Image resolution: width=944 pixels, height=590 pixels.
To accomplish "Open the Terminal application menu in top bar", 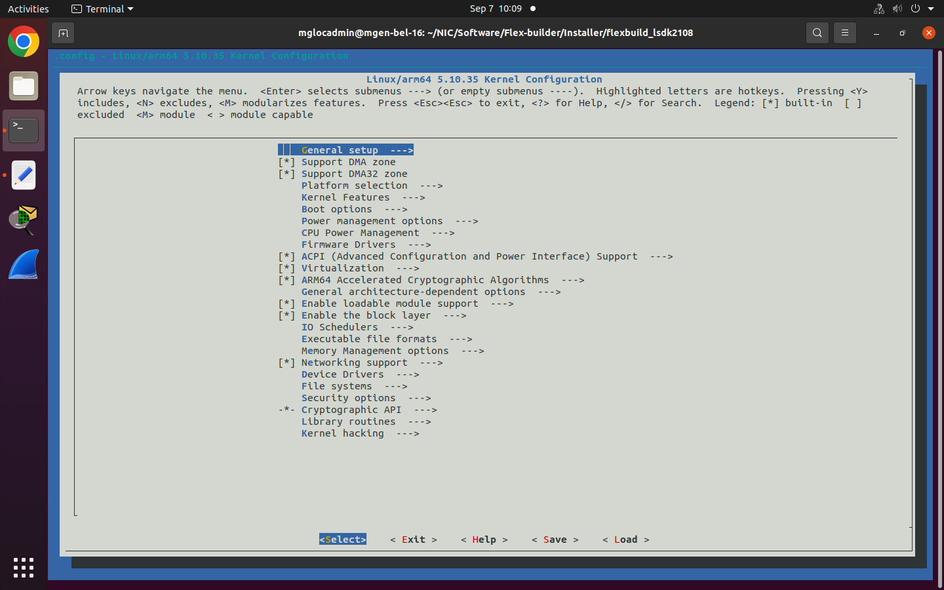I will (102, 9).
